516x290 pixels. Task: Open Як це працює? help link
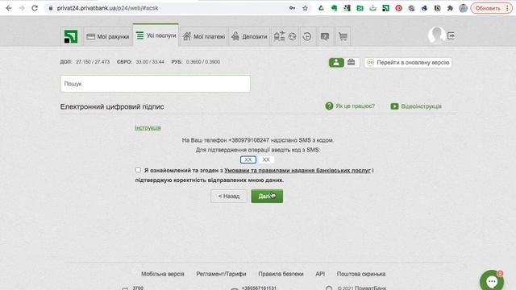[350, 106]
